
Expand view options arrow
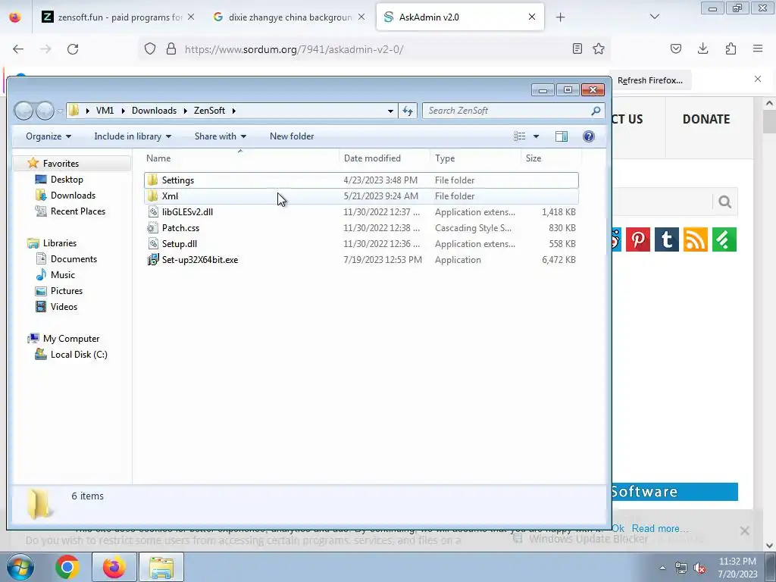(536, 136)
